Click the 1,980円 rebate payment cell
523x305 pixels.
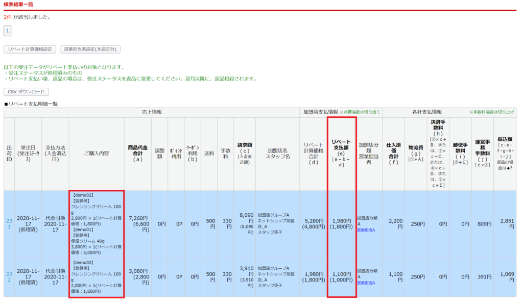(x=341, y=224)
